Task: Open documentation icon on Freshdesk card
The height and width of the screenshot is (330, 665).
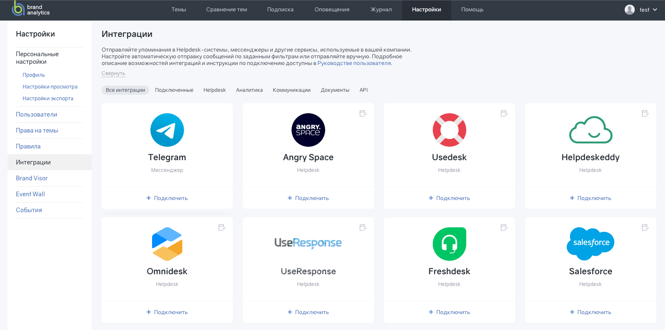Action: click(x=505, y=227)
